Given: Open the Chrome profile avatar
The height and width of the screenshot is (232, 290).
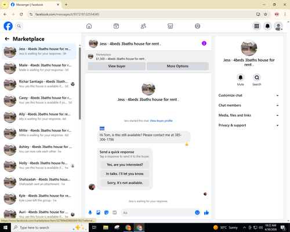Looking at the screenshot, I should click(277, 14).
